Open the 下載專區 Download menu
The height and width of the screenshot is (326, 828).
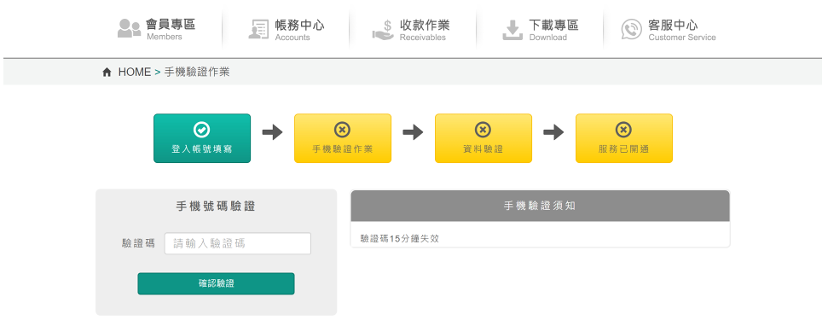coord(541,30)
